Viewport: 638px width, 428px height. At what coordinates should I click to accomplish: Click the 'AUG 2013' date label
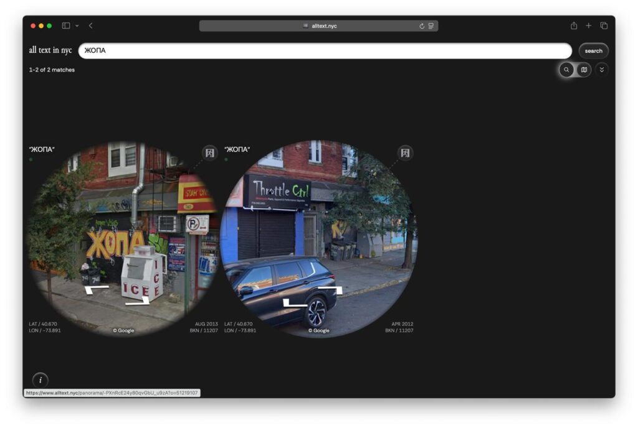click(206, 324)
